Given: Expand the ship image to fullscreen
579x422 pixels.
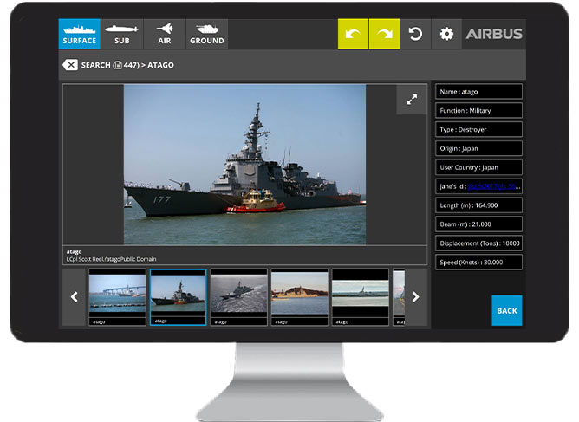Looking at the screenshot, I should pos(412,100).
